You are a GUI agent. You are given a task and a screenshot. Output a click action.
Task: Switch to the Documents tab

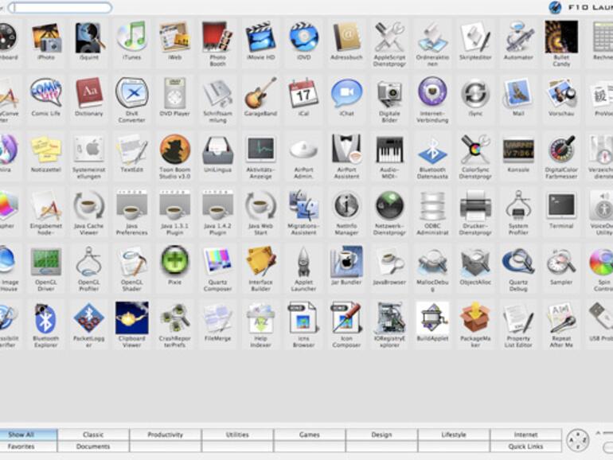pyautogui.click(x=93, y=446)
